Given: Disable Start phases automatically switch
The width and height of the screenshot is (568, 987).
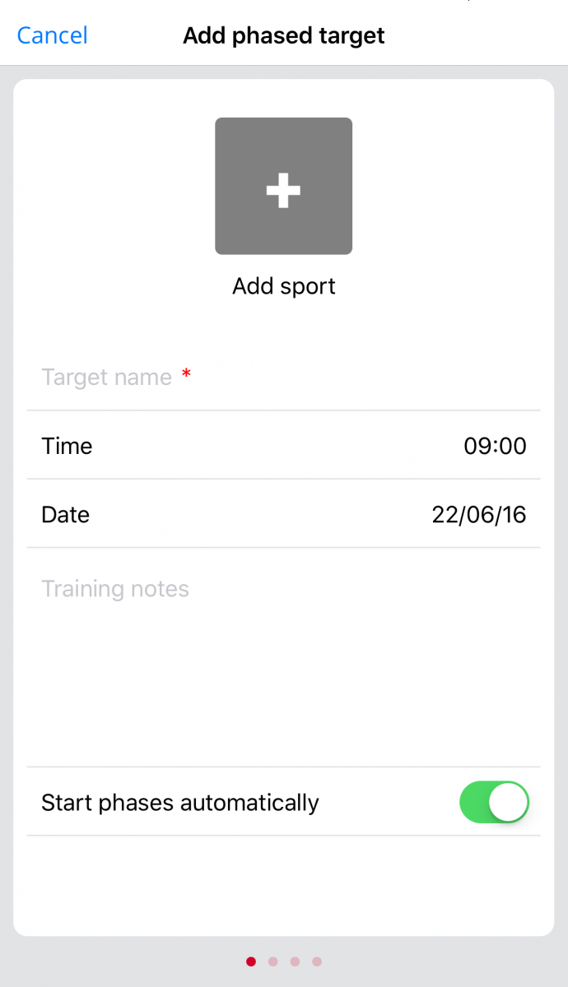Looking at the screenshot, I should point(494,802).
